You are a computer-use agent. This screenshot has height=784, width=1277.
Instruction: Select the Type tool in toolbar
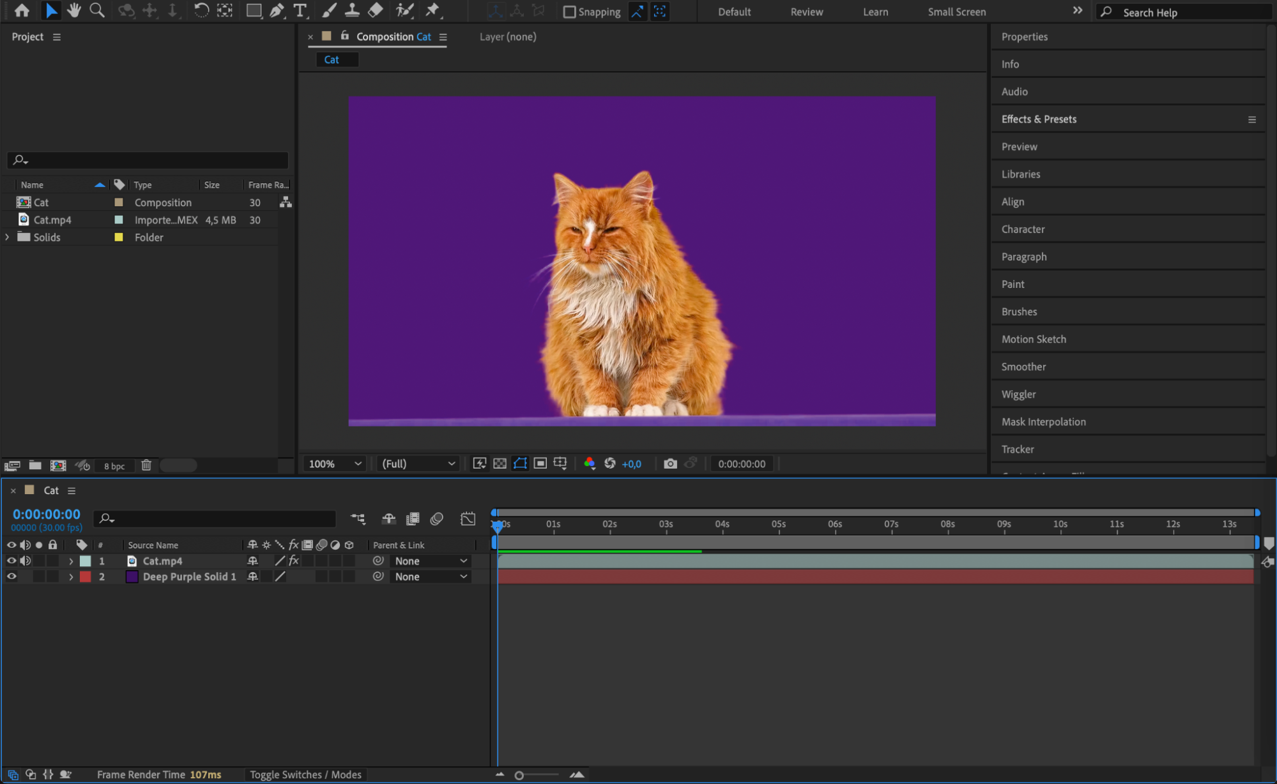click(300, 10)
